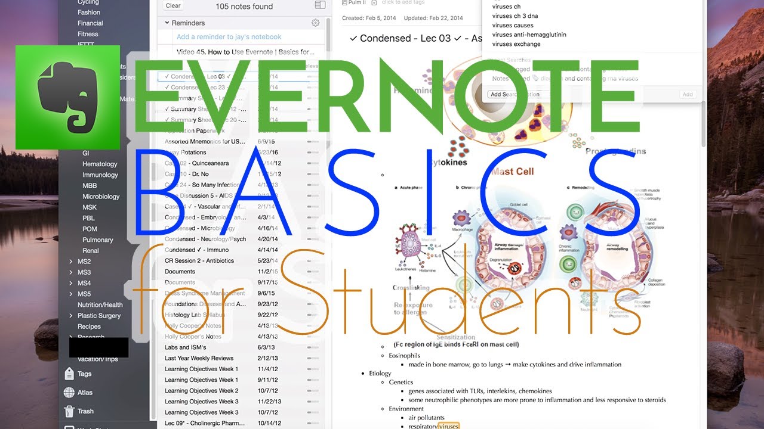Select 'viruses ch' search suggestion
Viewport: 764px width, 429px height.
(x=506, y=7)
